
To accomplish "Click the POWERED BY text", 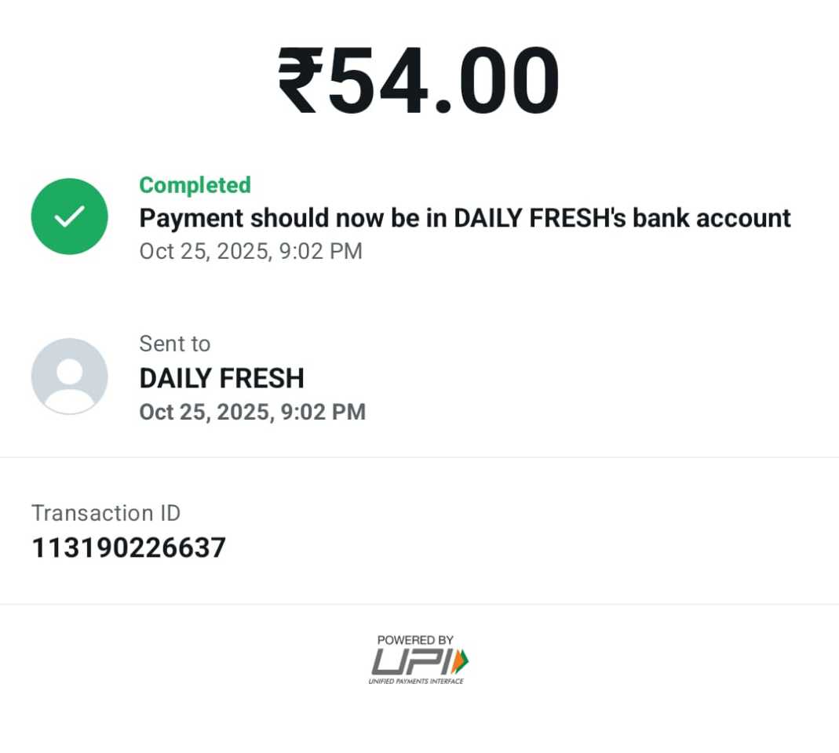I will pos(415,640).
